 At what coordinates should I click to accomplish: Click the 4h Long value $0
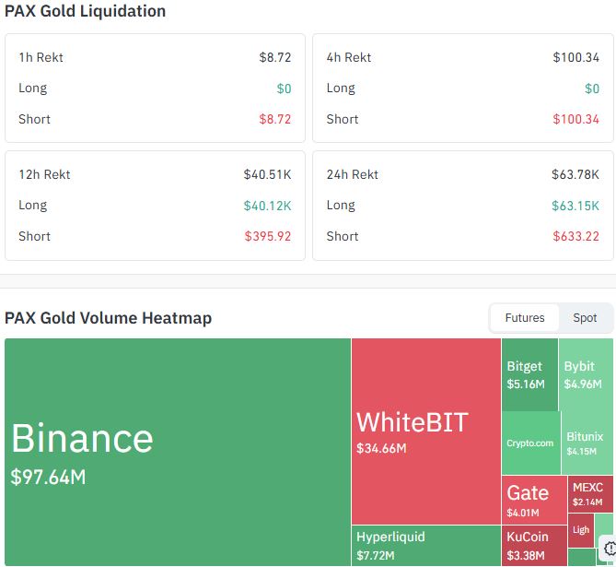592,89
